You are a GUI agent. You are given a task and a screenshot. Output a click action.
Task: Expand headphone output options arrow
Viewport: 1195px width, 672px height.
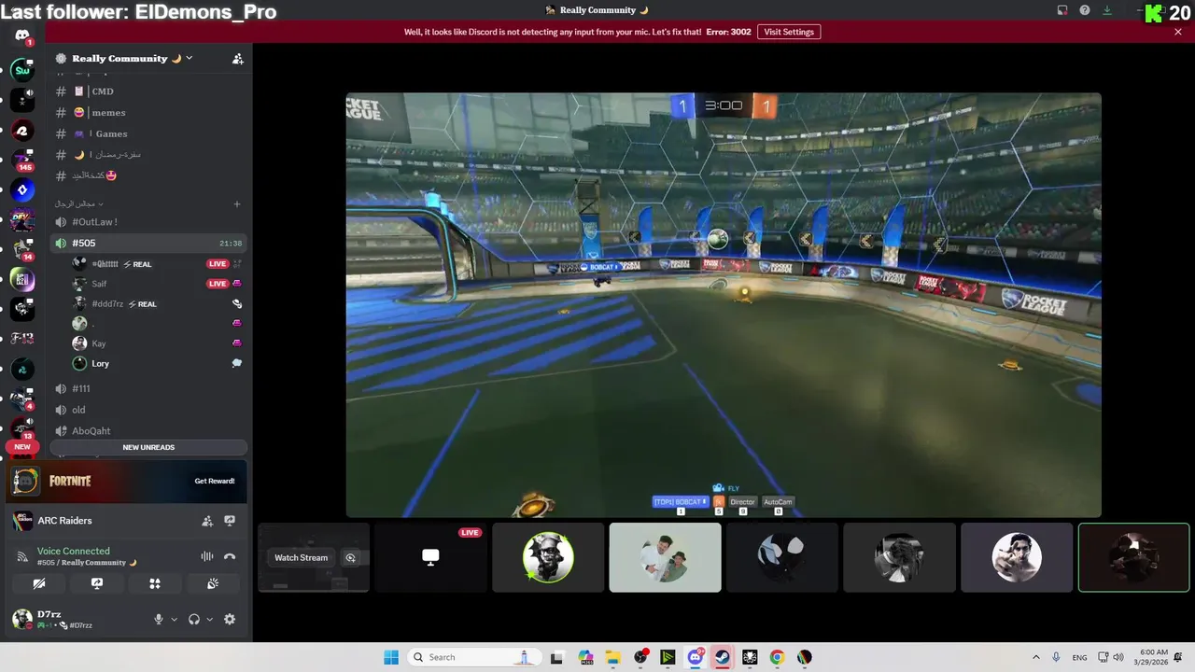(x=209, y=619)
